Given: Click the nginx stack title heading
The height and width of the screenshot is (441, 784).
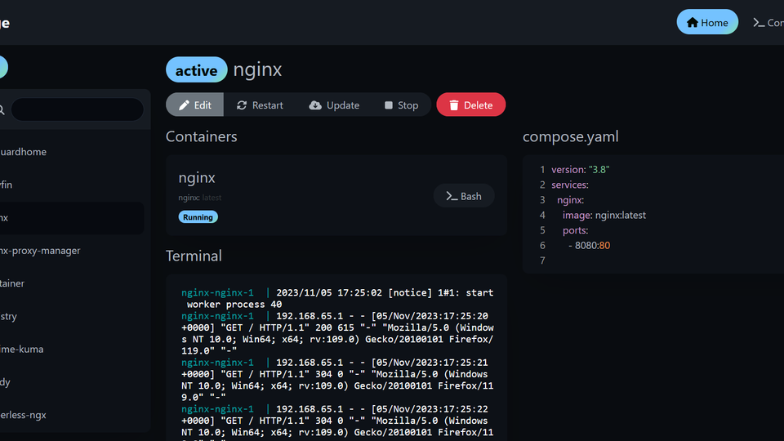Looking at the screenshot, I should point(257,69).
